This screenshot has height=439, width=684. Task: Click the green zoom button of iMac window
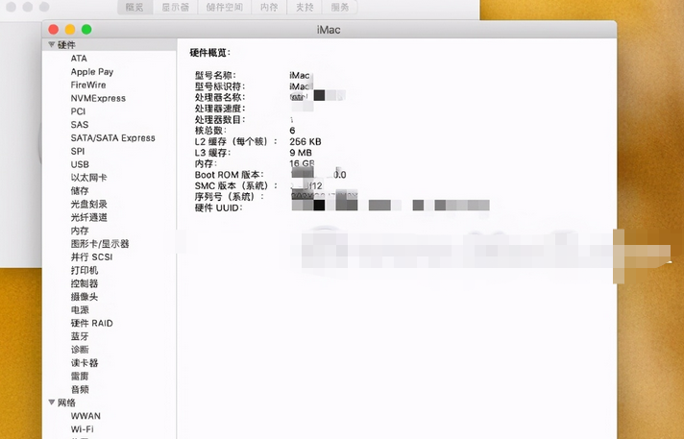pos(86,31)
